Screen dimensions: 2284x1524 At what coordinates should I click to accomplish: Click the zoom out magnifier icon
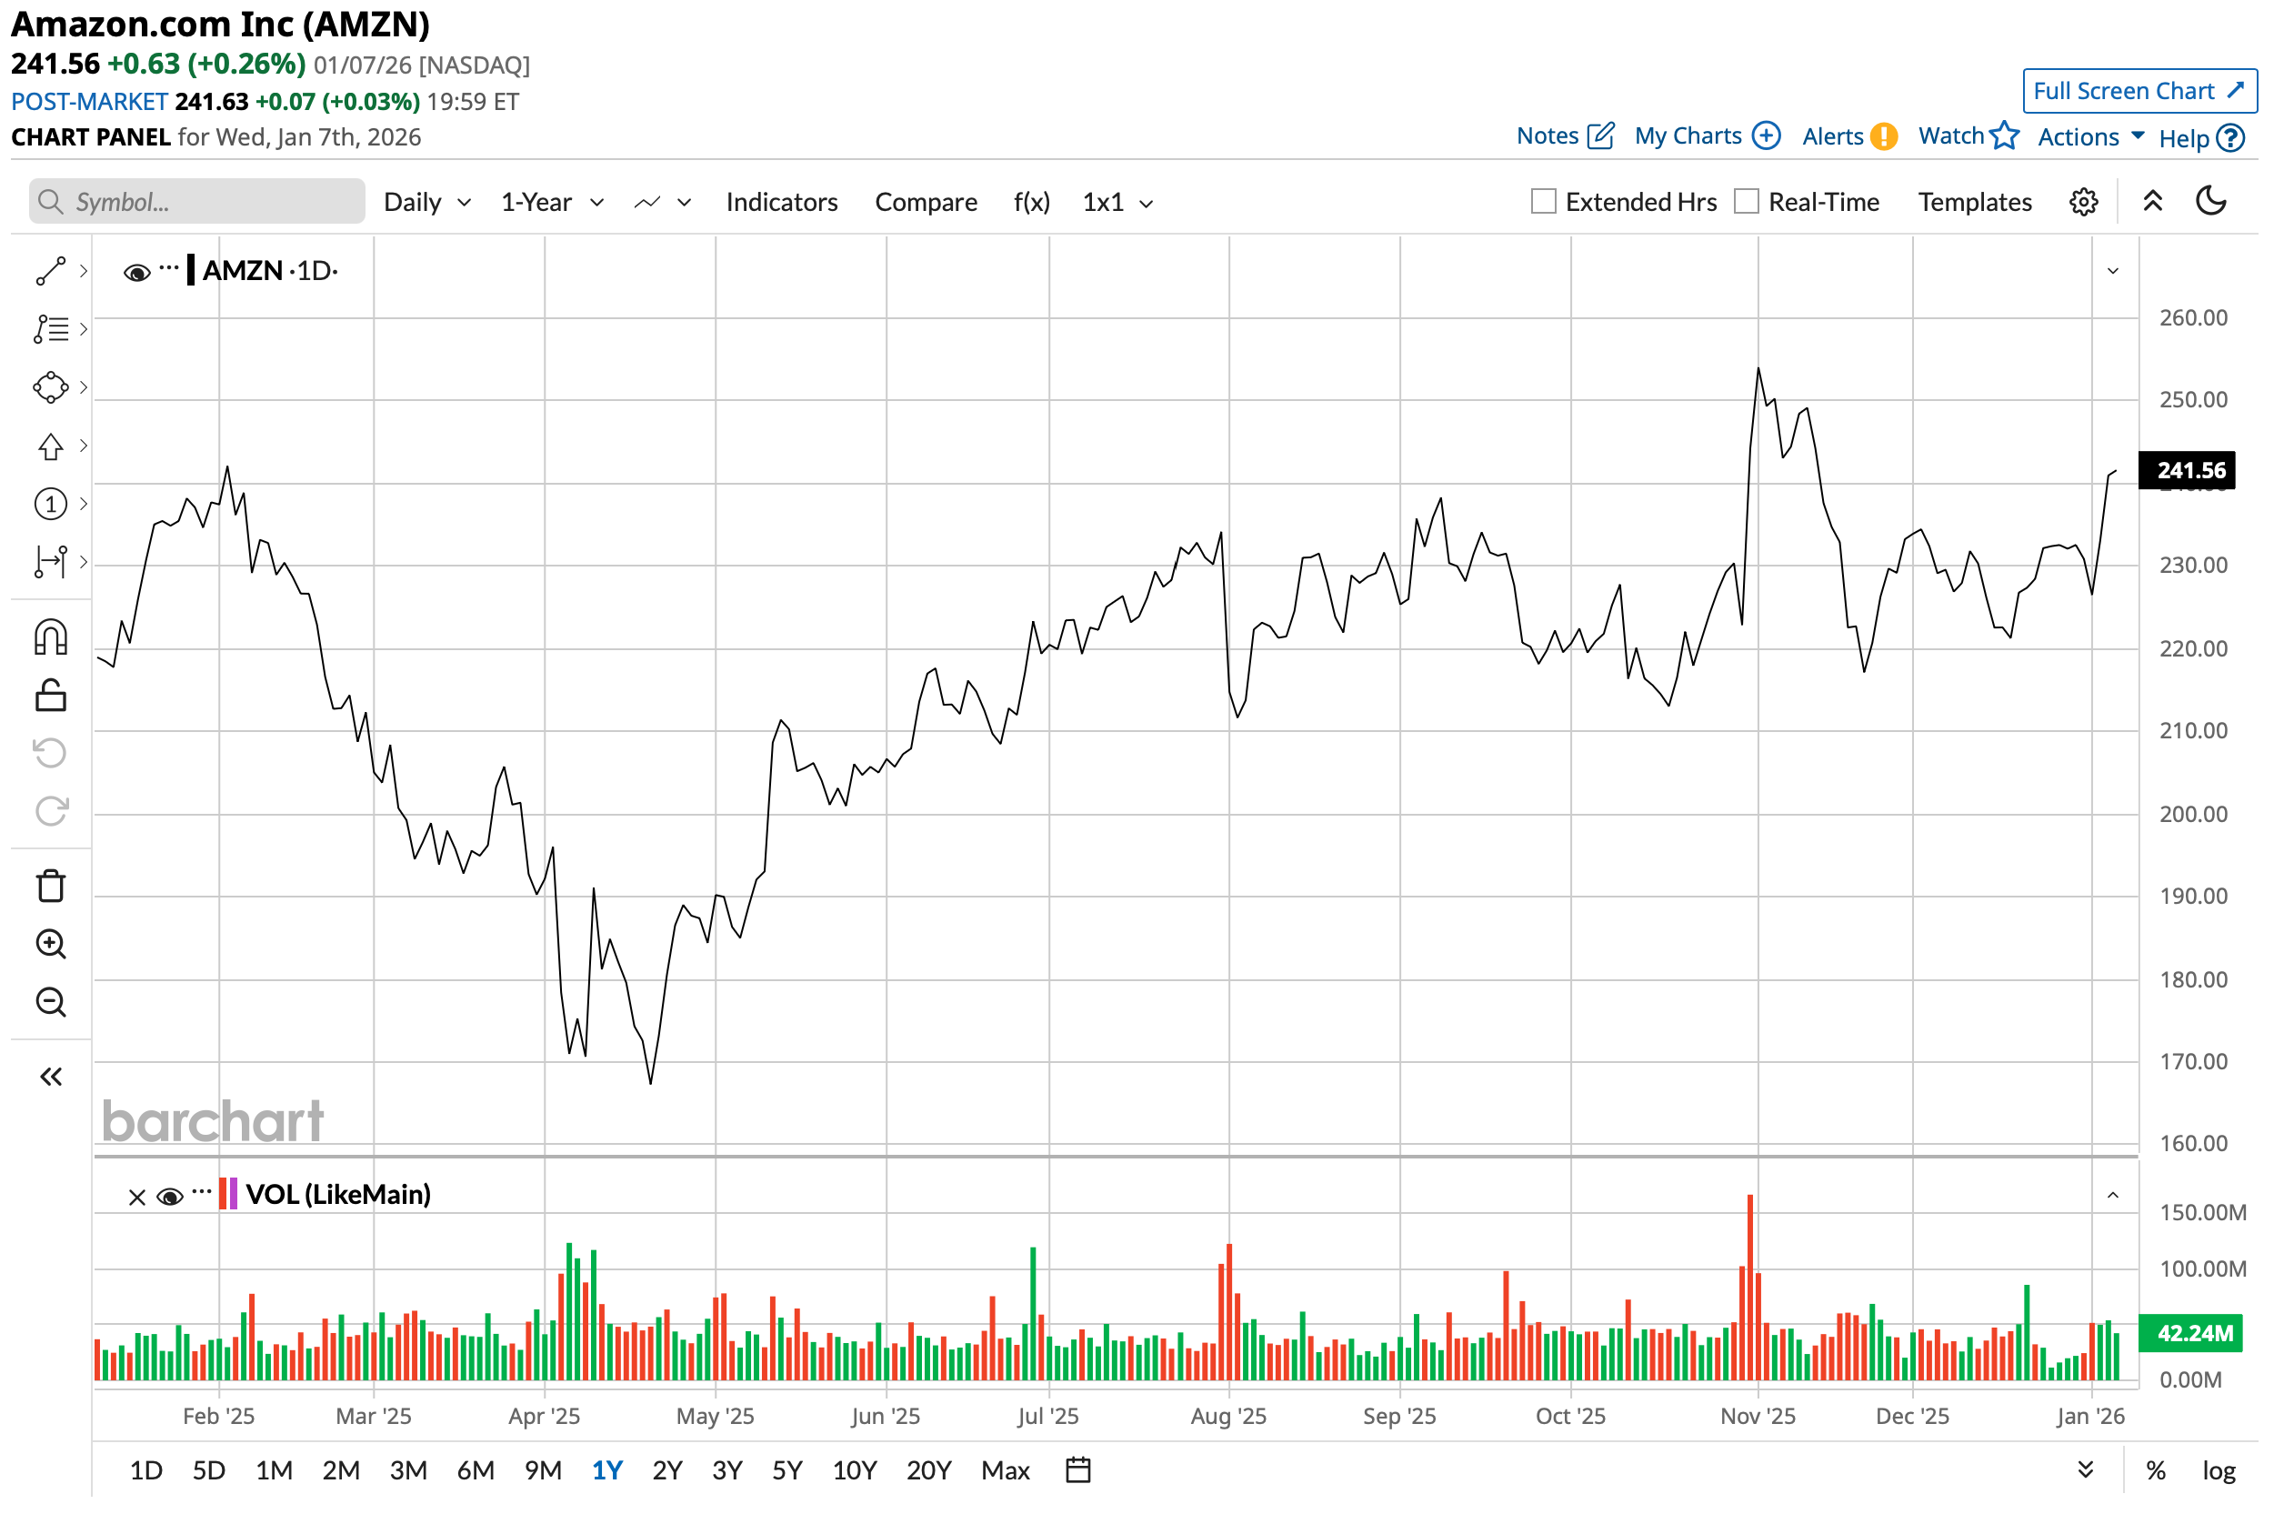click(51, 1002)
